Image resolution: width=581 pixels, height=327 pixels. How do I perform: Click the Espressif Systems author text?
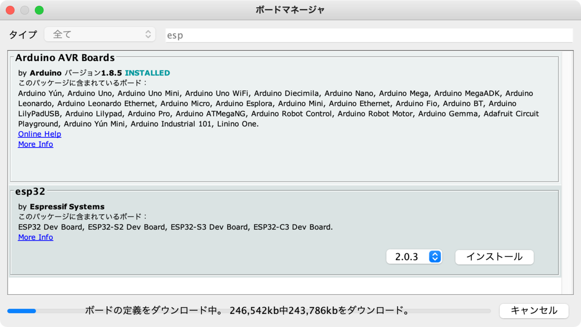pyautogui.click(x=67, y=207)
